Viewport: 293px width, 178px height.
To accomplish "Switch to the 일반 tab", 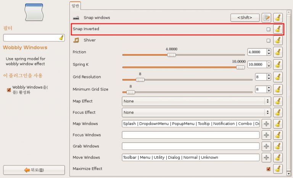I will click(x=75, y=5).
